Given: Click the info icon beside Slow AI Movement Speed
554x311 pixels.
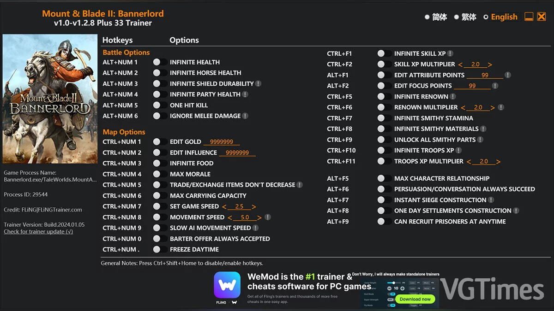Looking at the screenshot, I should [255, 228].
